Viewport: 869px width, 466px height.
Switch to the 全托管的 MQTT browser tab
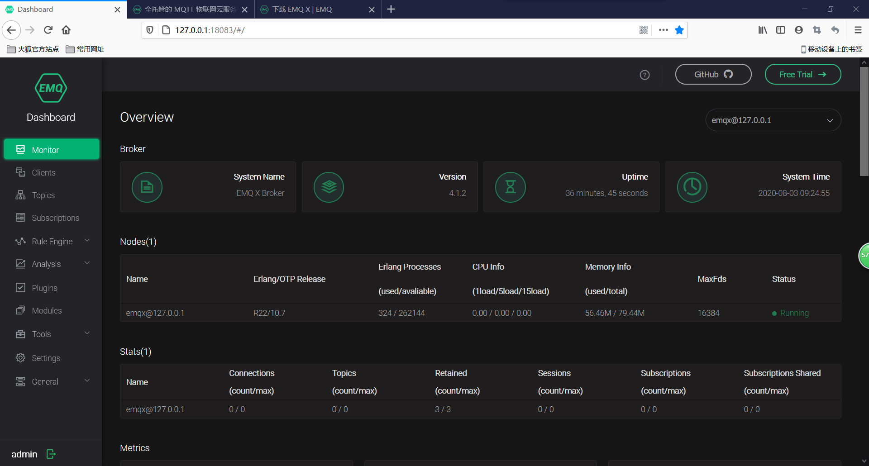(191, 10)
